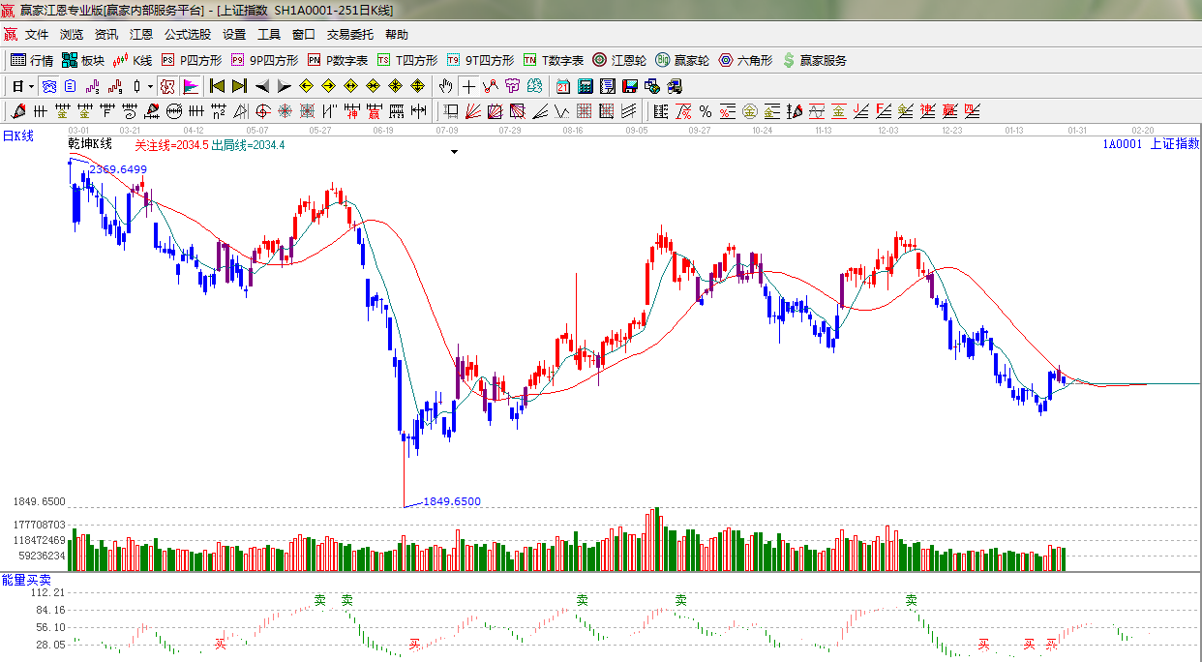Toggle the 9P四方形 view

(x=265, y=60)
